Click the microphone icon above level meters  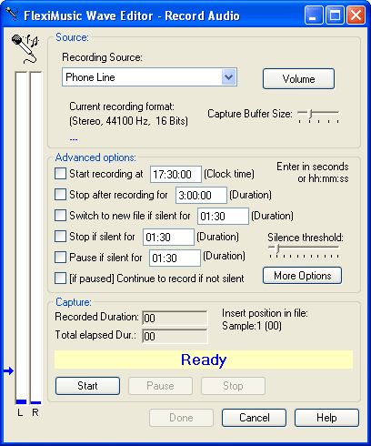coord(25,48)
